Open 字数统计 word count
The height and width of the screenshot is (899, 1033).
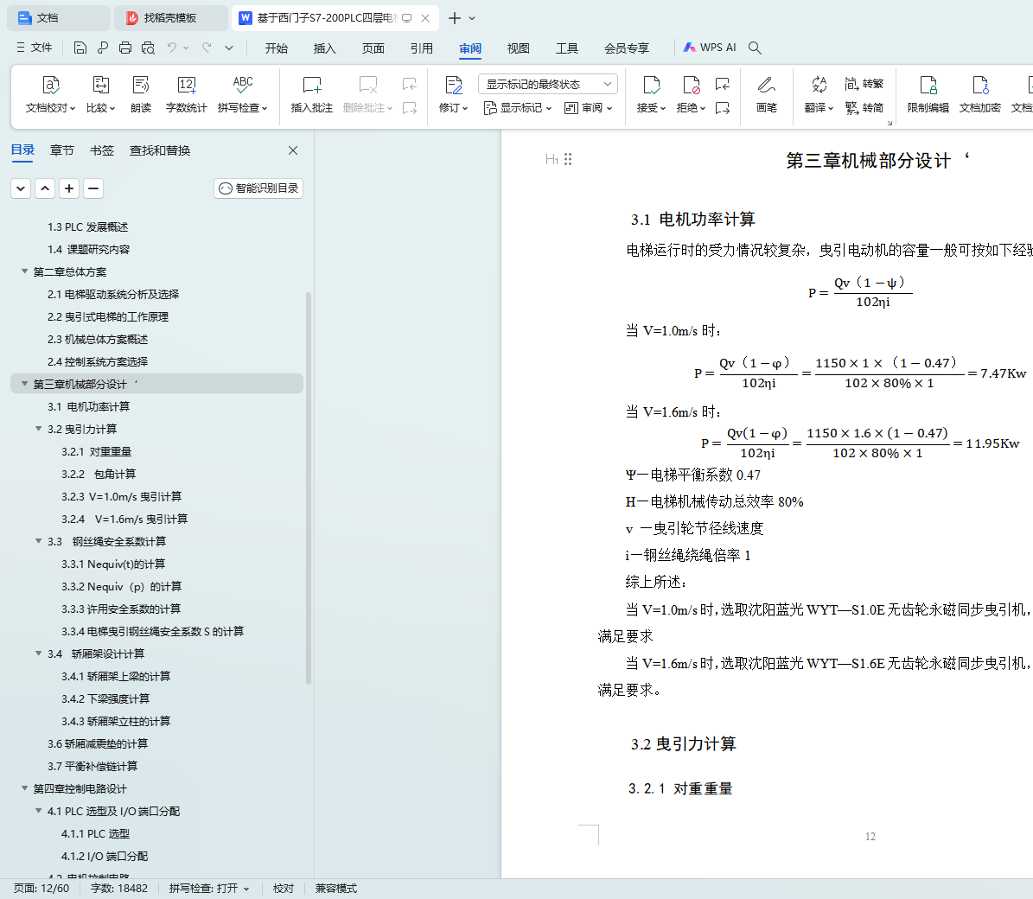click(x=187, y=94)
